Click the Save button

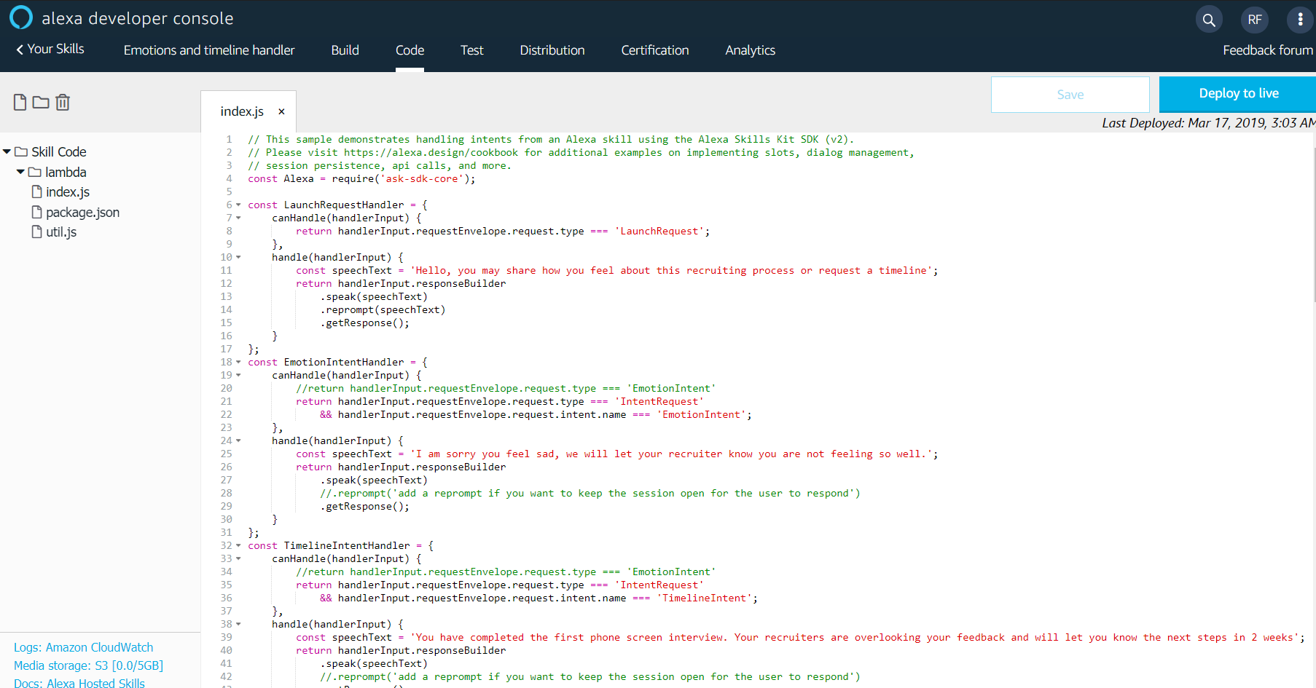(x=1070, y=95)
